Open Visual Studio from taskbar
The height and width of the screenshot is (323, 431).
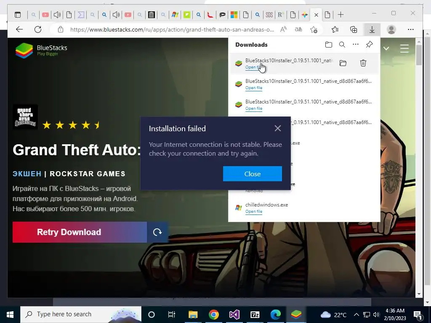(234, 315)
